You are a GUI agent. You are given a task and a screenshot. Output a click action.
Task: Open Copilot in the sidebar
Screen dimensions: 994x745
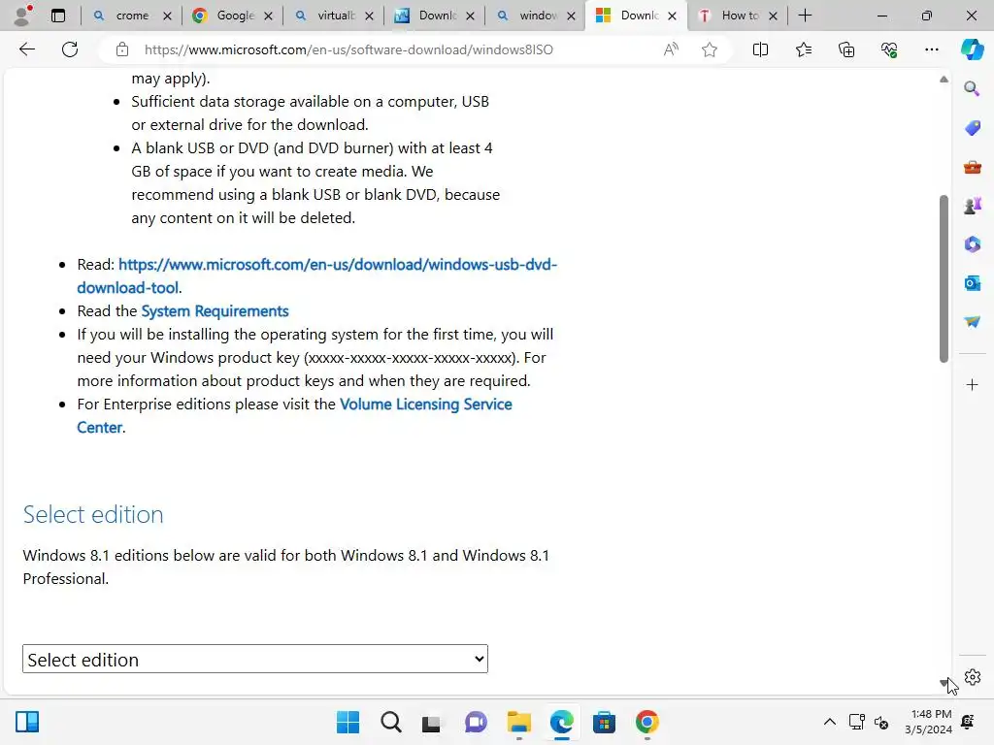pyautogui.click(x=972, y=49)
